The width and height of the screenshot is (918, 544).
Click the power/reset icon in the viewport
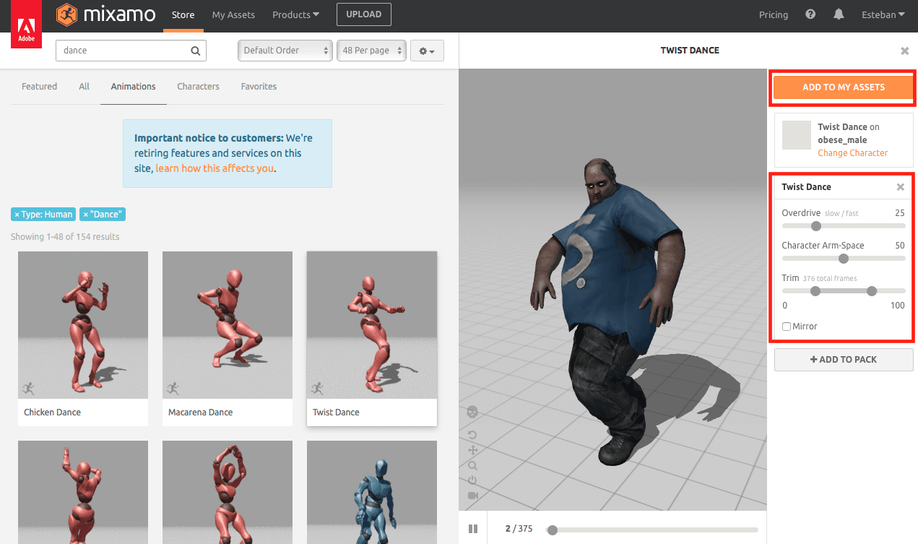(472, 479)
